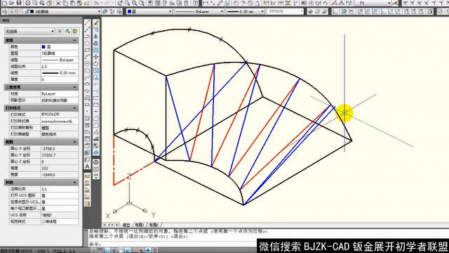The width and height of the screenshot is (449, 253).
Task: Click the 高度 value 102
Action: [60, 168]
